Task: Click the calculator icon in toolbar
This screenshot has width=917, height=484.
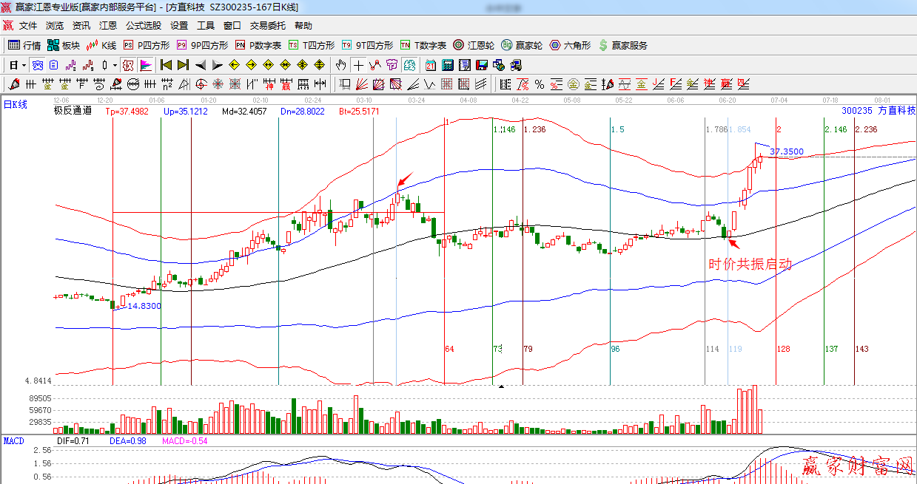Action: pyautogui.click(x=446, y=64)
